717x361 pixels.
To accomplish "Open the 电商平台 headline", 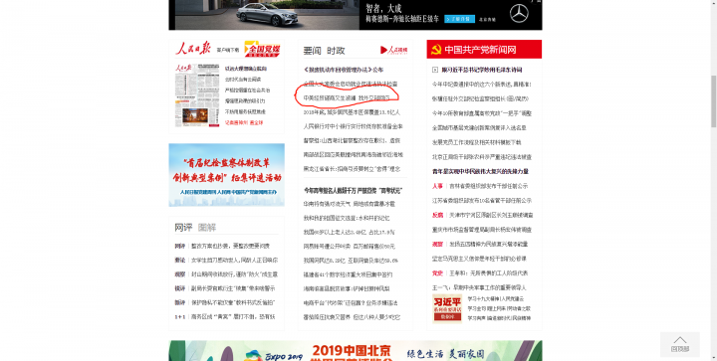I will pyautogui.click(x=351, y=303).
